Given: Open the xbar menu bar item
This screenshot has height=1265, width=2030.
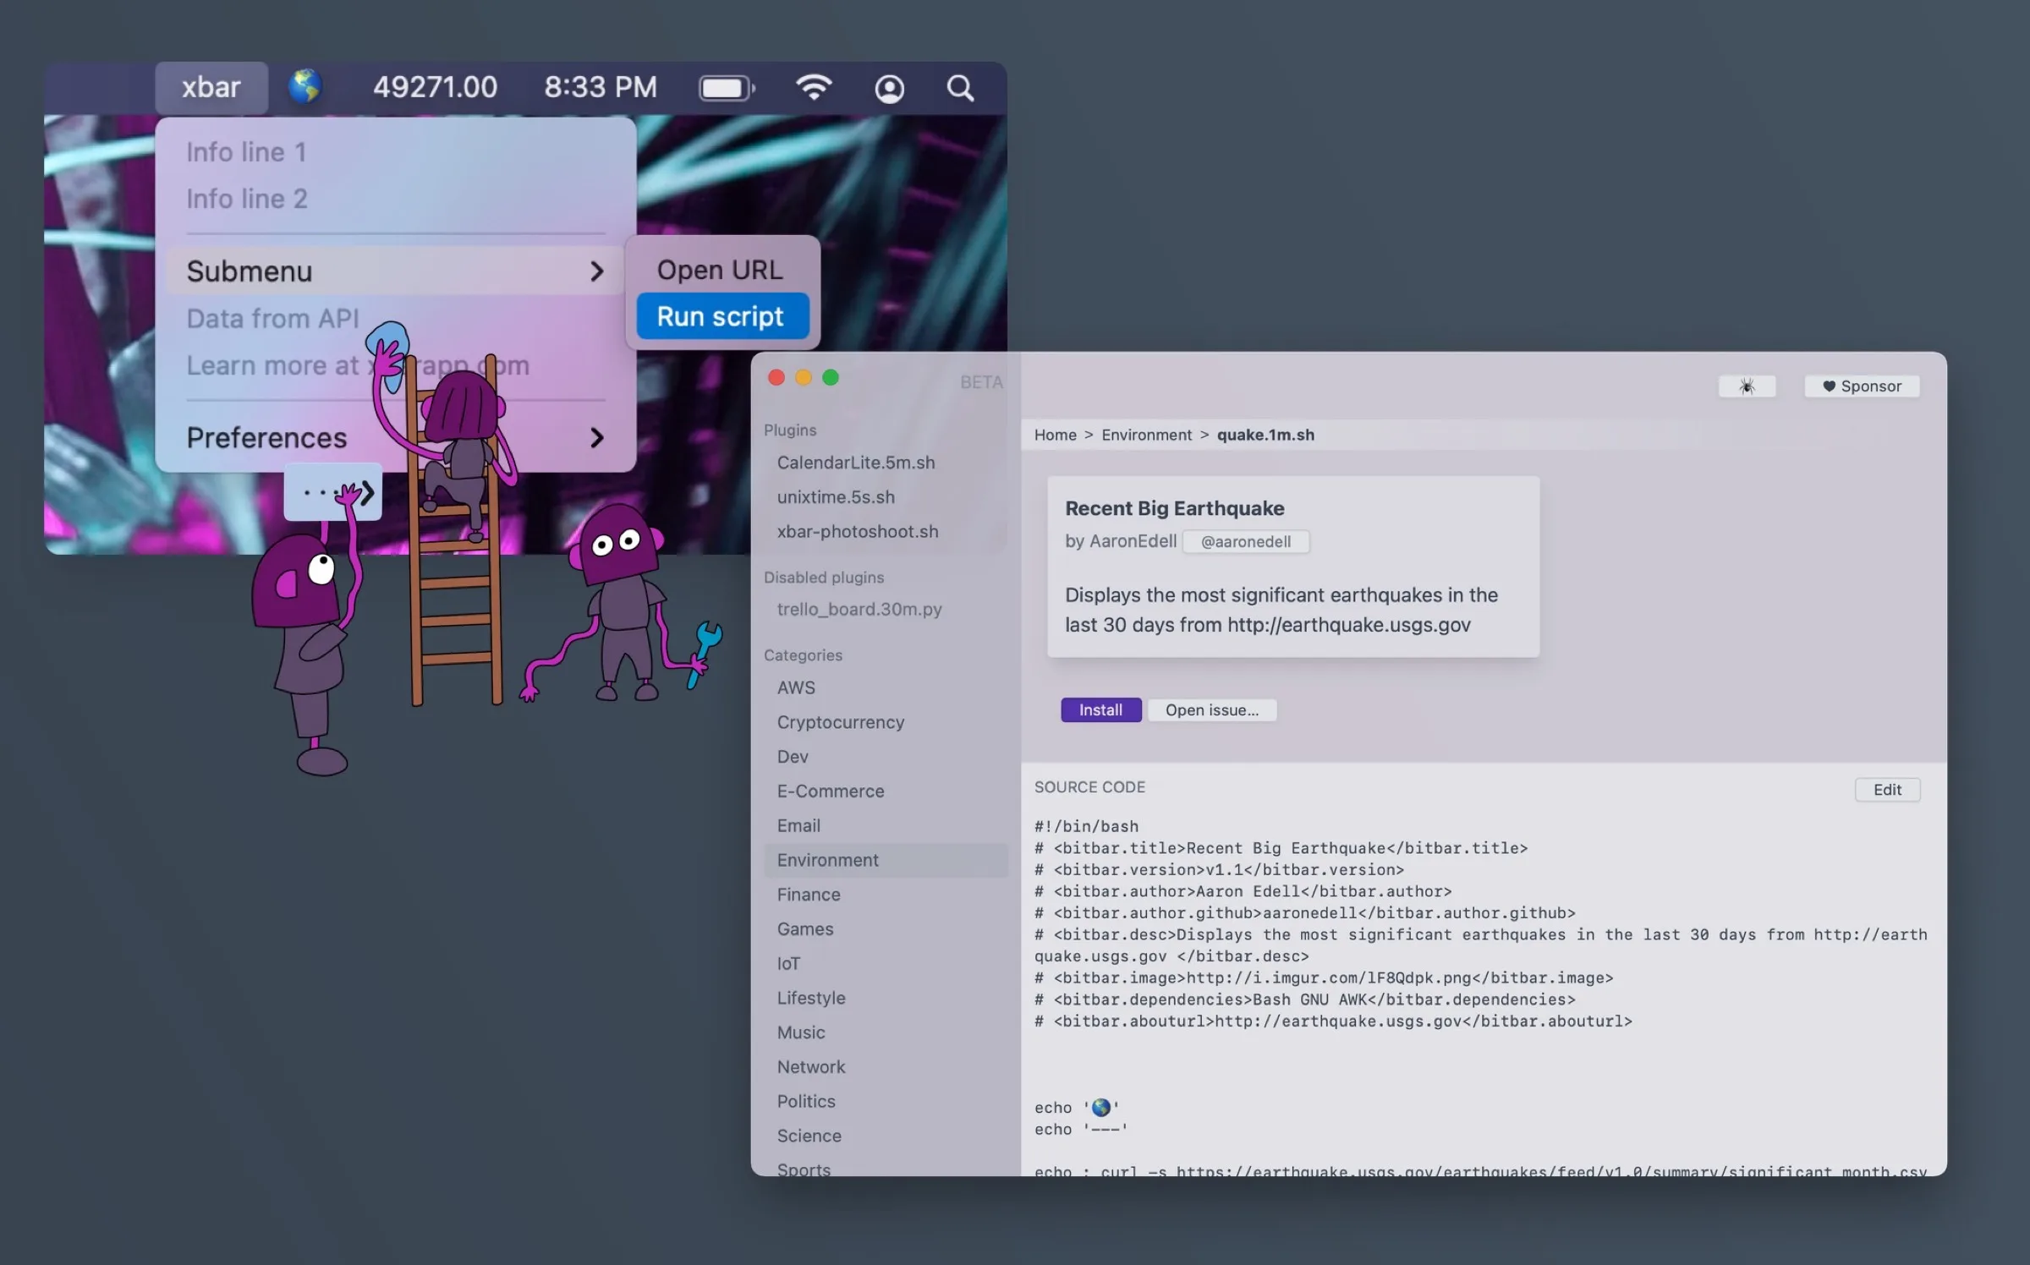Looking at the screenshot, I should click(211, 86).
